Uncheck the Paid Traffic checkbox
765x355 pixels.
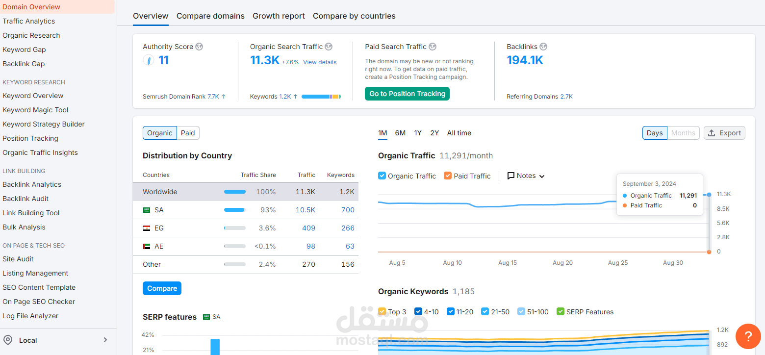(448, 176)
